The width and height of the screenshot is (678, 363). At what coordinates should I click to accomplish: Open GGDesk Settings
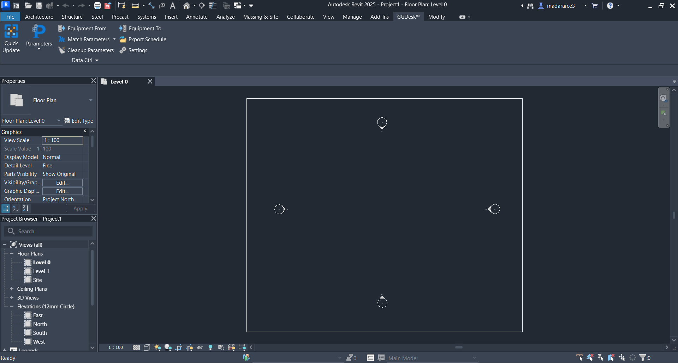(133, 50)
